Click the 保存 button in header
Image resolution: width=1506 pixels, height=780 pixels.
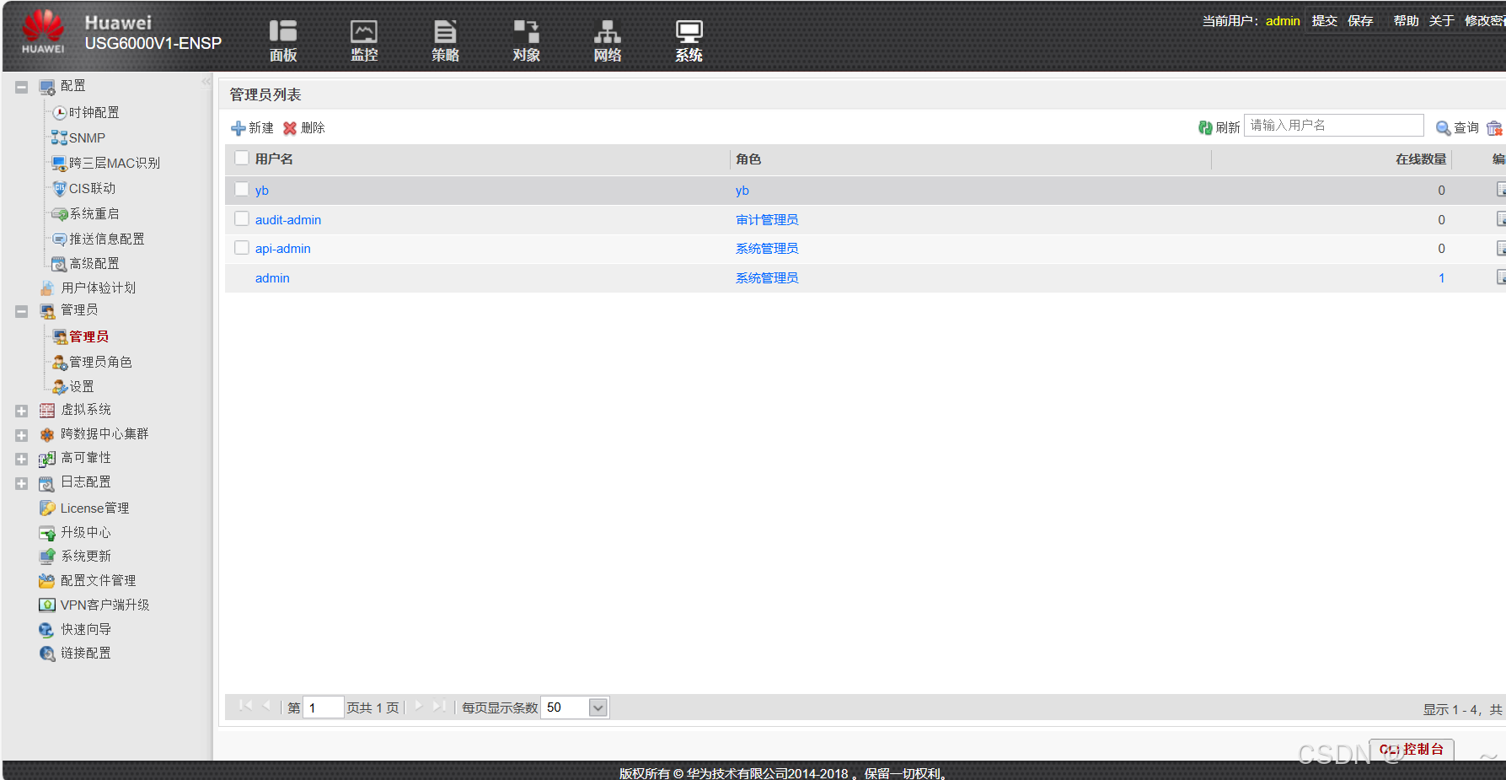tap(1360, 20)
